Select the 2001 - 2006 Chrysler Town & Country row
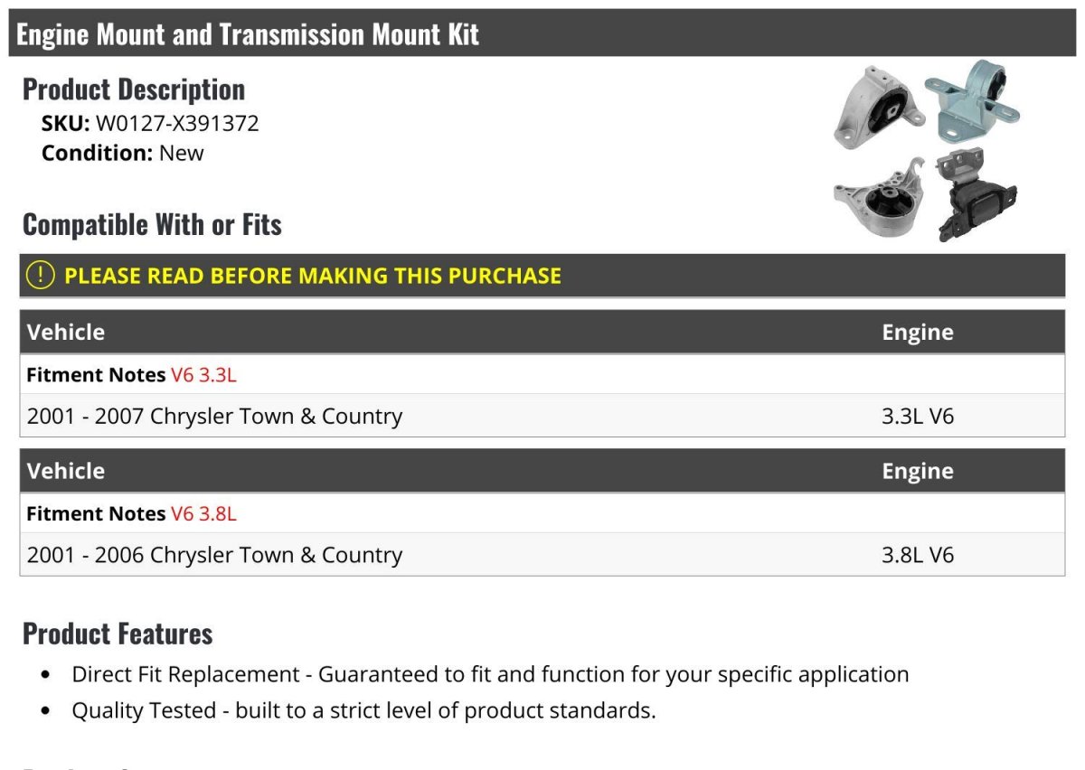The height and width of the screenshot is (770, 1085). (x=542, y=555)
